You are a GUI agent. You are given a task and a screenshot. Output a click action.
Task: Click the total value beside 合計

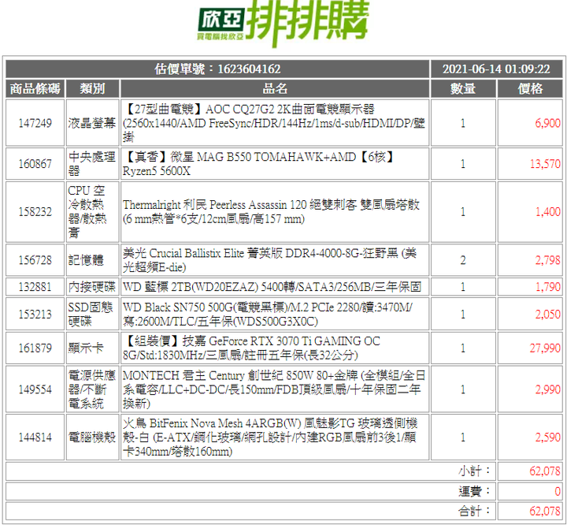545,511
